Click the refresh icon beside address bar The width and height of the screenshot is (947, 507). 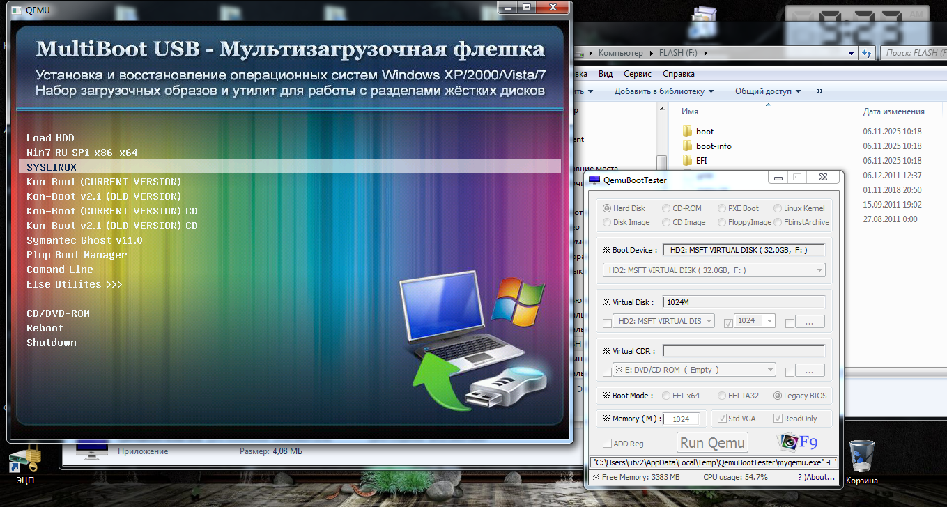pyautogui.click(x=868, y=53)
